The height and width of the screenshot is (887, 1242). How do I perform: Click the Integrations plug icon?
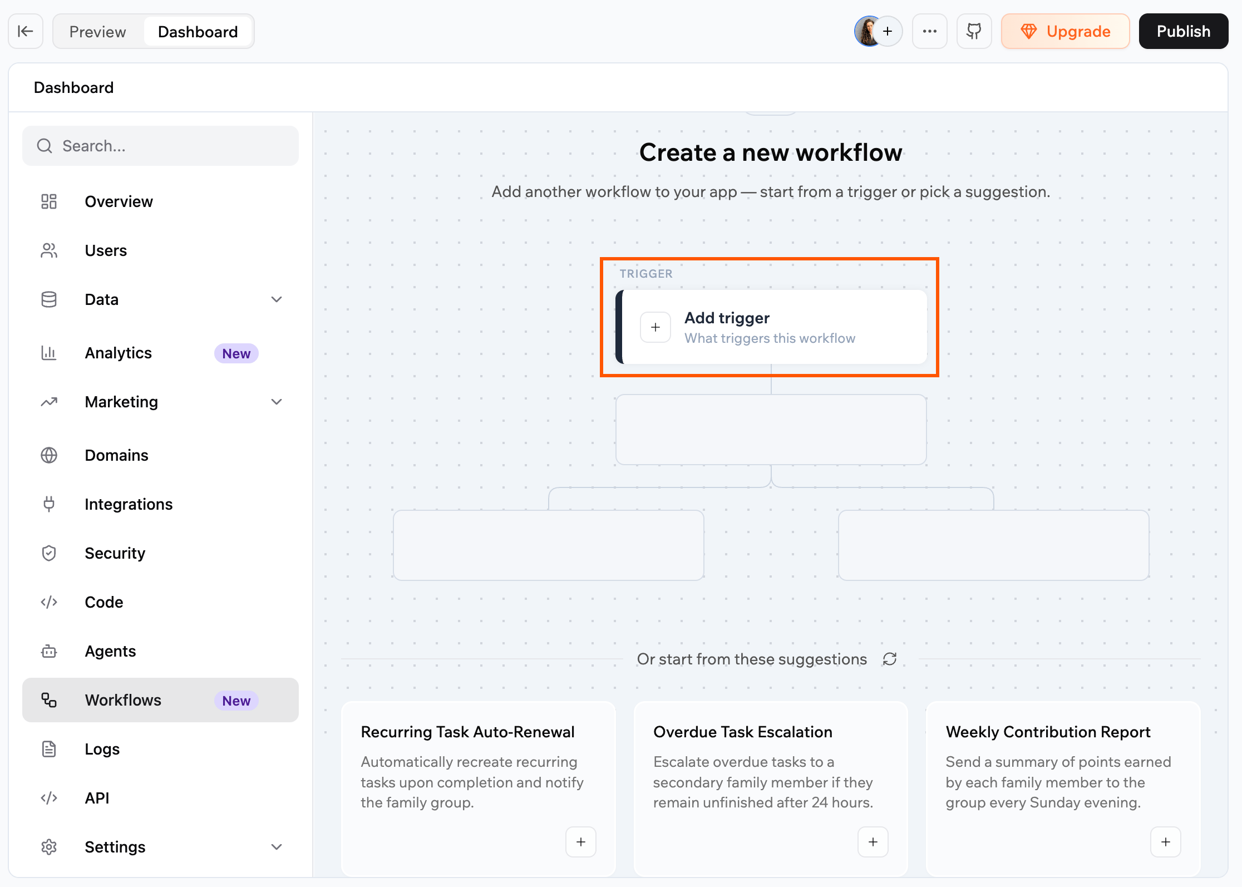point(49,504)
